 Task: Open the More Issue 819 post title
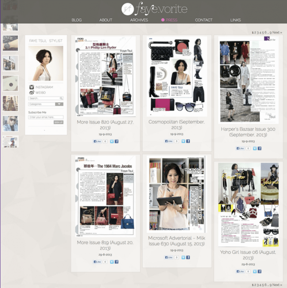coord(105,245)
